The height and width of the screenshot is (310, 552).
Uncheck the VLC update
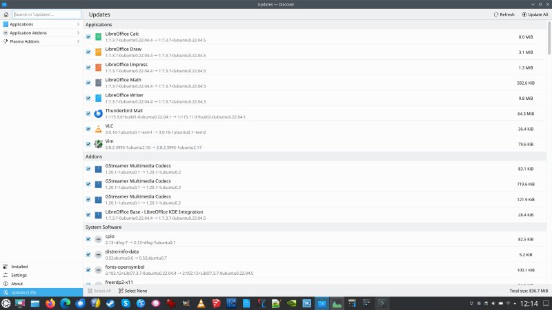point(88,129)
